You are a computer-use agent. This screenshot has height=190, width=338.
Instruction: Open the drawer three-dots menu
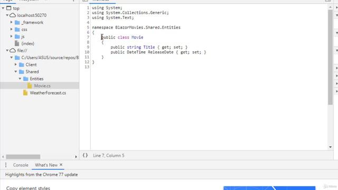[6, 165]
